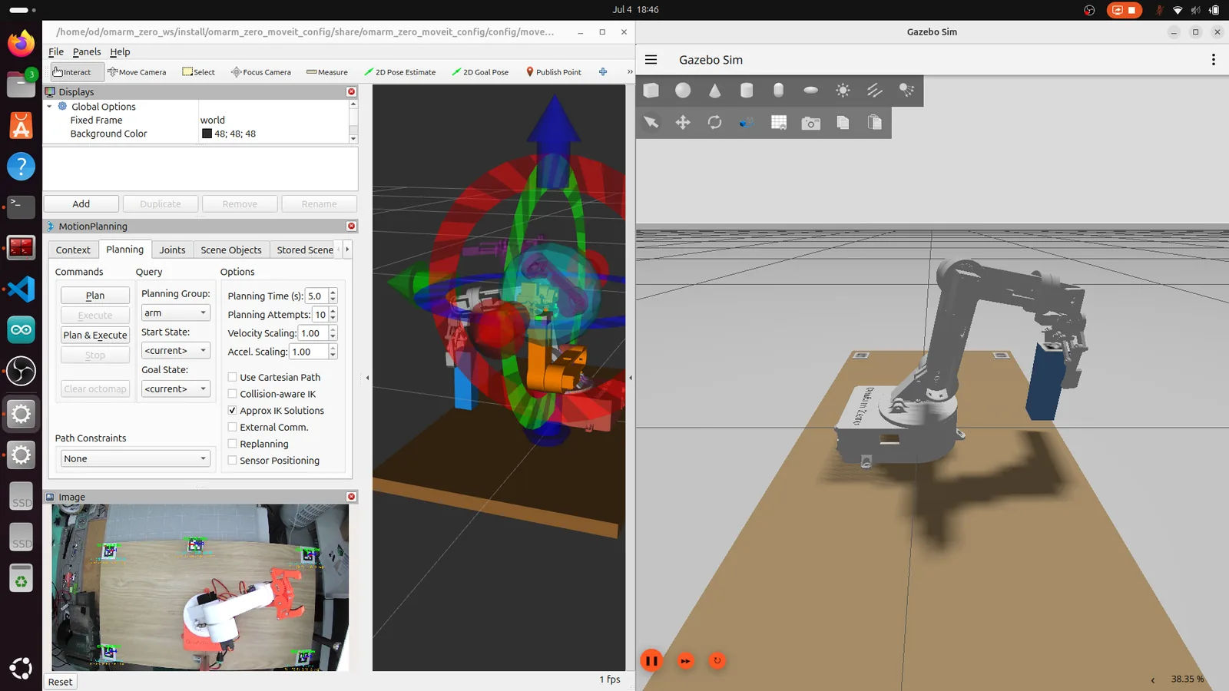Add a point light in Gazebo
This screenshot has height=691, width=1229.
(x=843, y=91)
